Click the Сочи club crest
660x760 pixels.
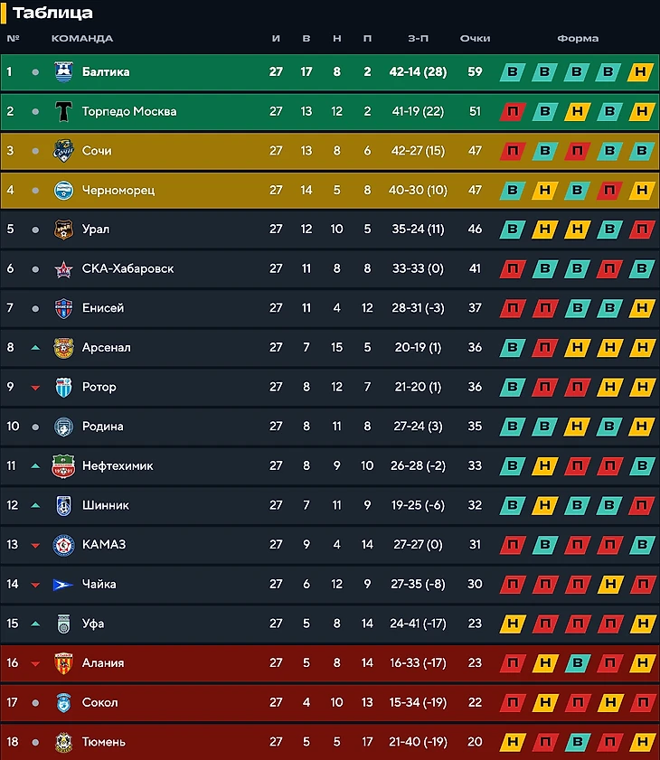[x=63, y=151]
